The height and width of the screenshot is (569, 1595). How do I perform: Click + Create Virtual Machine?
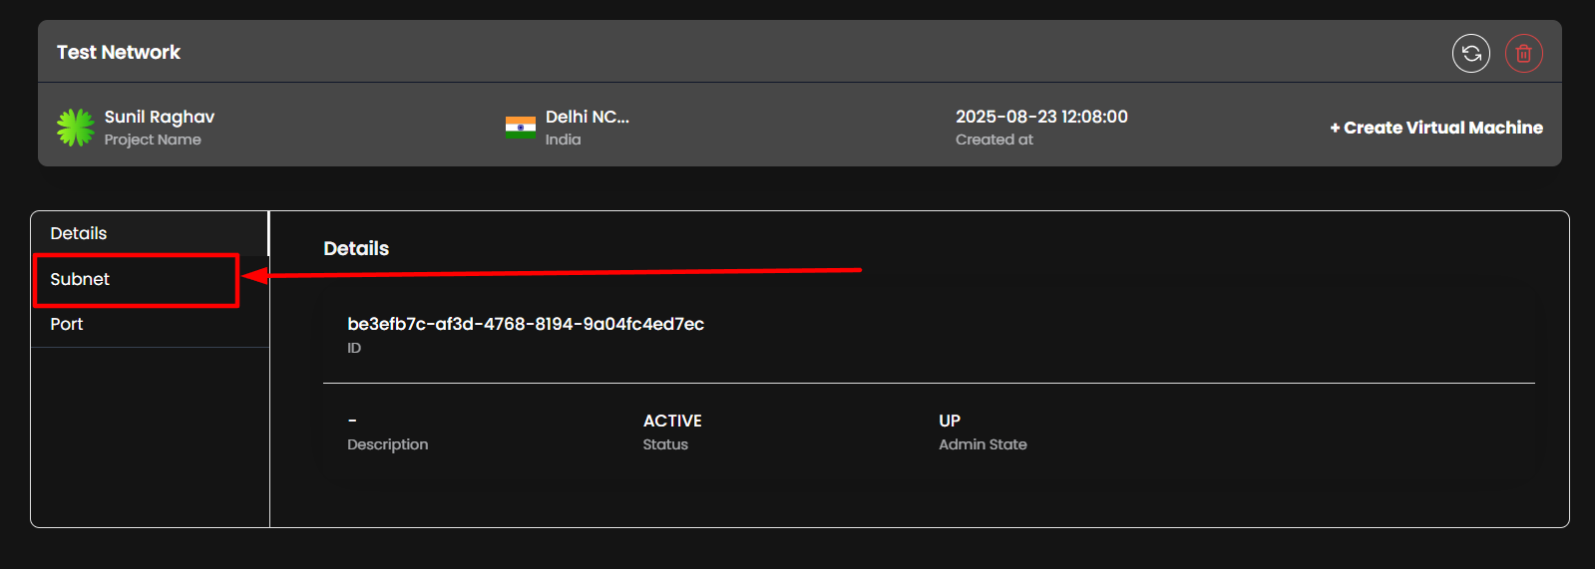click(1435, 128)
